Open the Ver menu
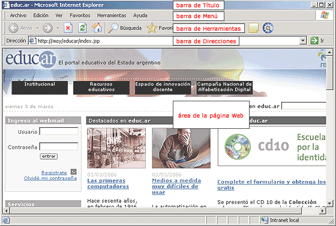Viewport: 336px width, 226px height. pyautogui.click(x=59, y=16)
